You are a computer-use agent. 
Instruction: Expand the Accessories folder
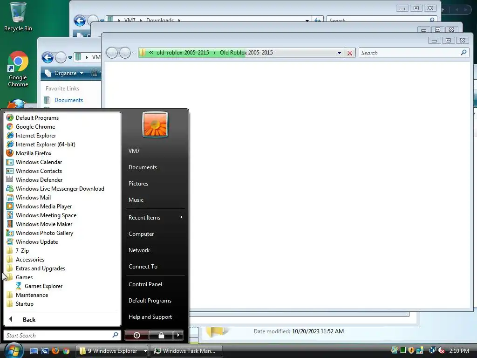(x=30, y=259)
